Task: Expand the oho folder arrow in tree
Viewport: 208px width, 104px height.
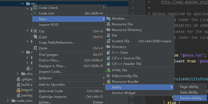Action: 18,74
